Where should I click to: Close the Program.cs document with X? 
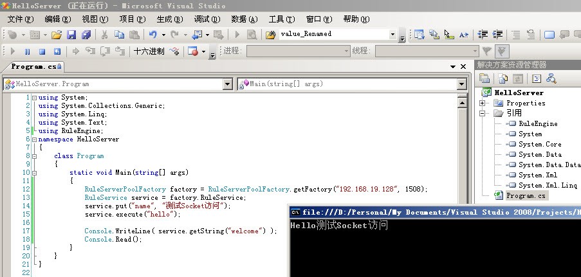[463, 67]
